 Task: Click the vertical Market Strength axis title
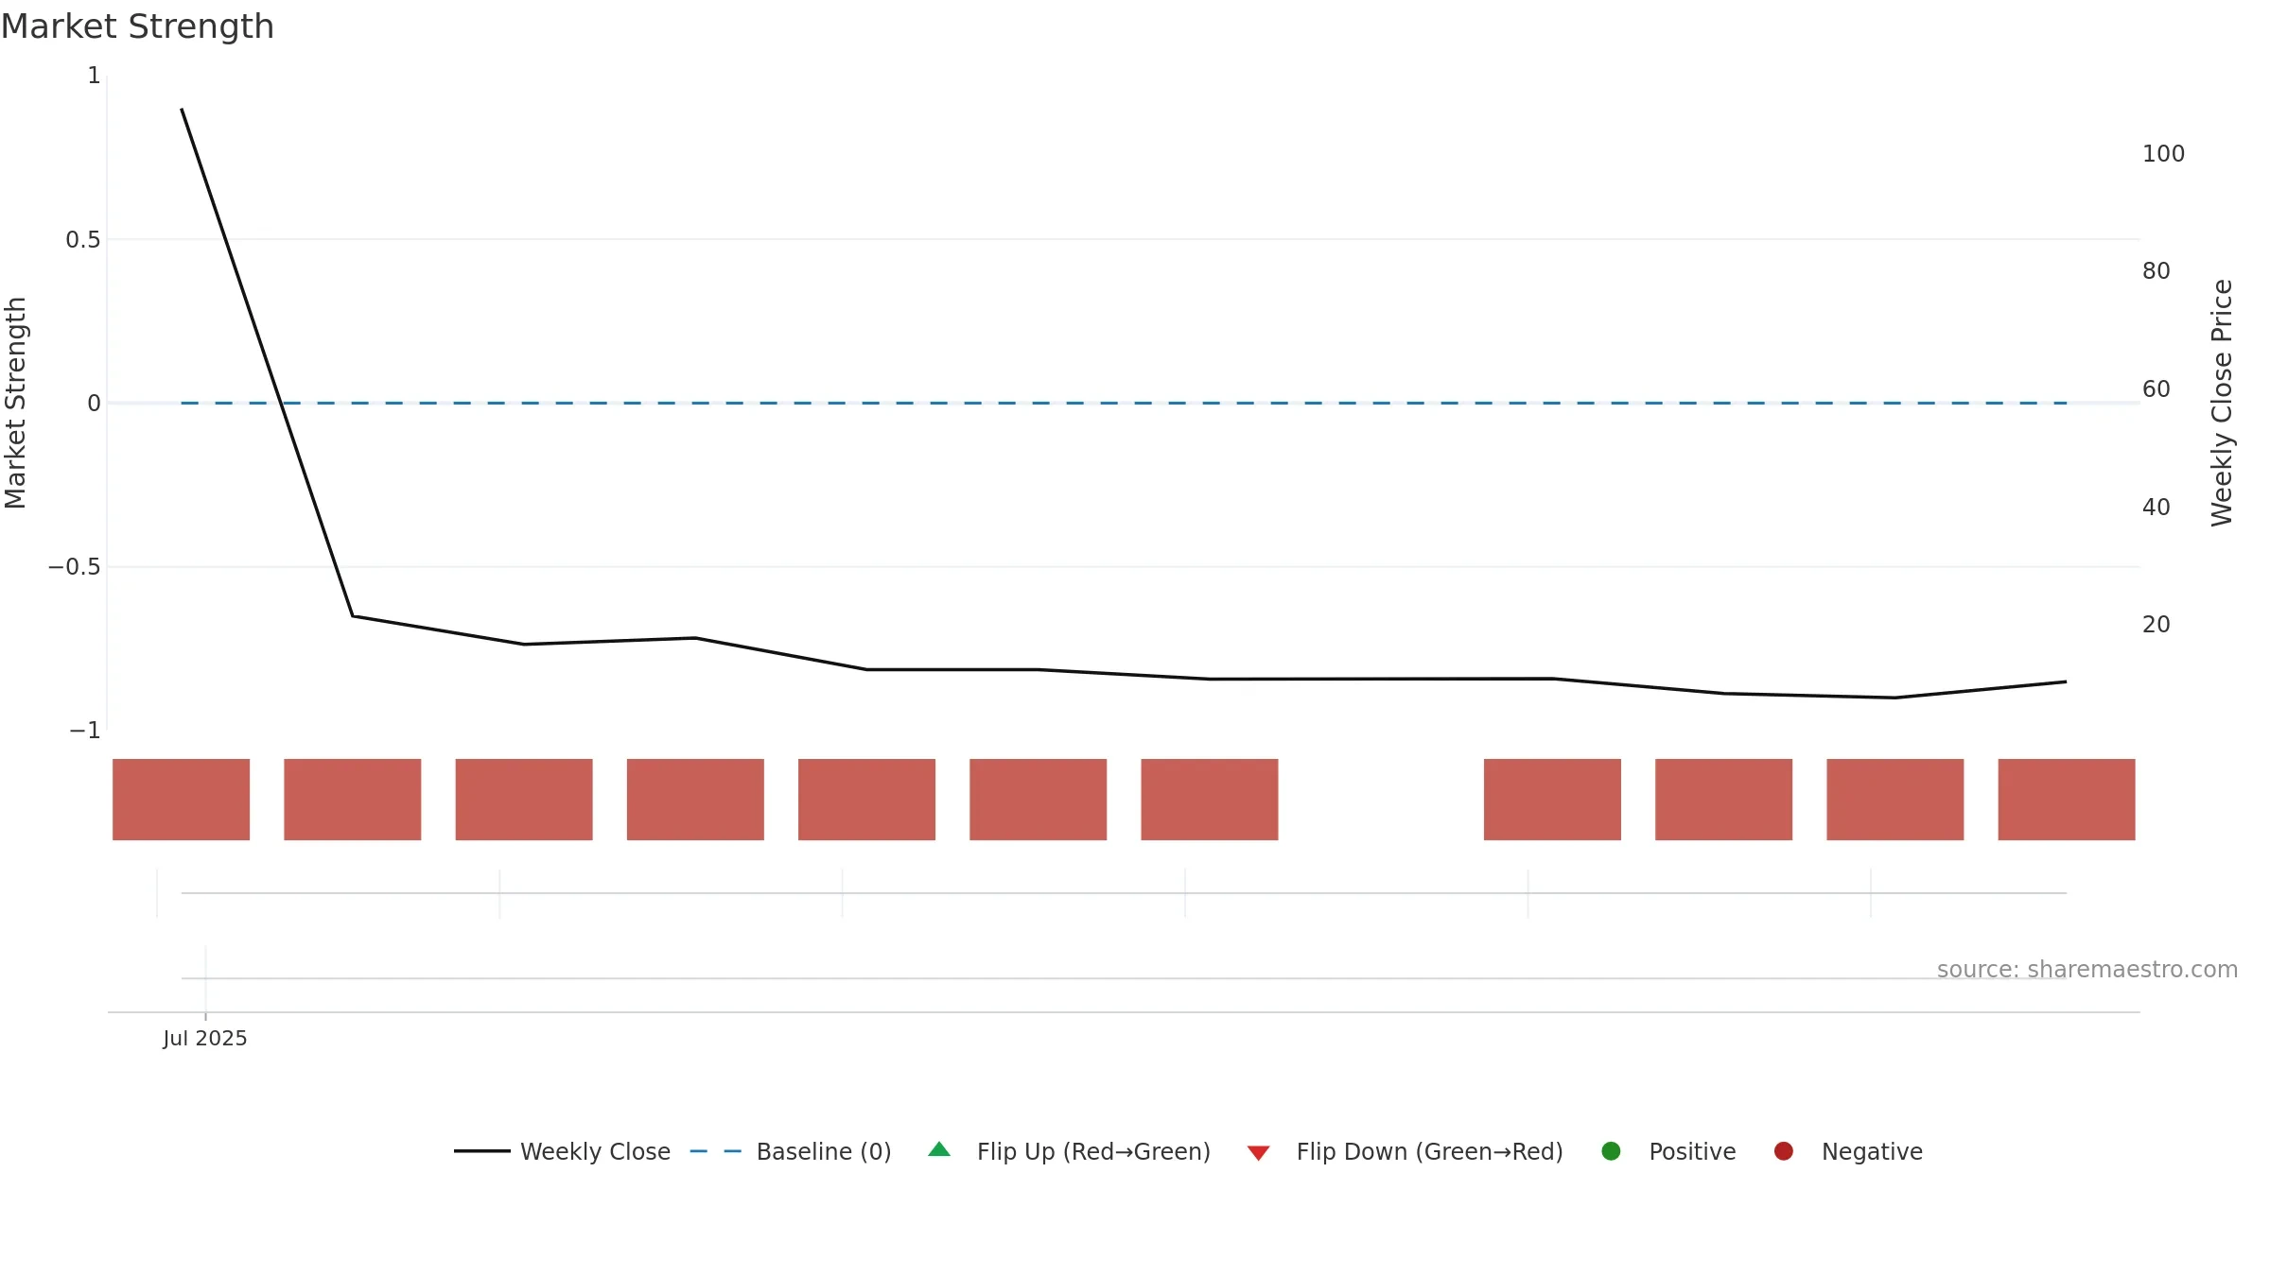15,403
